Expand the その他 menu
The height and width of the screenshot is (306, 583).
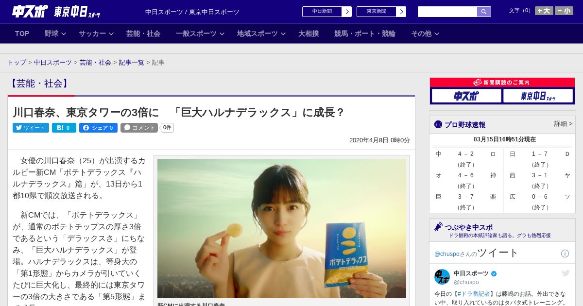click(425, 34)
